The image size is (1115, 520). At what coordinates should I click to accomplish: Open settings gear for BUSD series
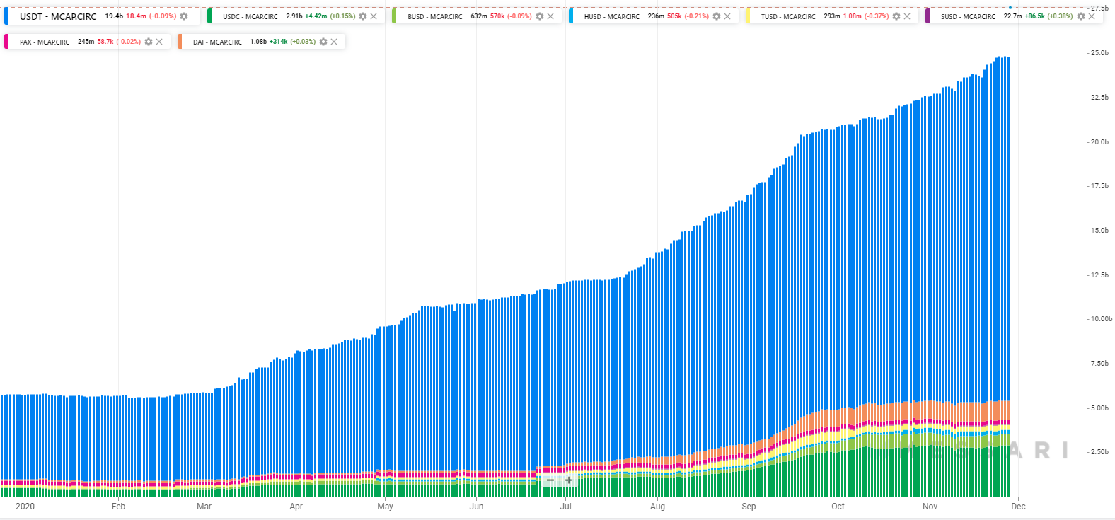(x=540, y=16)
